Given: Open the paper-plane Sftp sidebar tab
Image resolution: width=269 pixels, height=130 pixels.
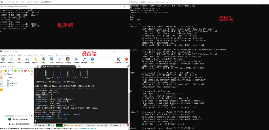Looking at the screenshot, I should tap(1, 84).
